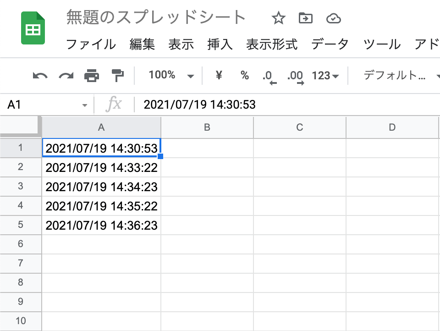Open the 表示形式 menu
This screenshot has height=331, width=440.
272,44
